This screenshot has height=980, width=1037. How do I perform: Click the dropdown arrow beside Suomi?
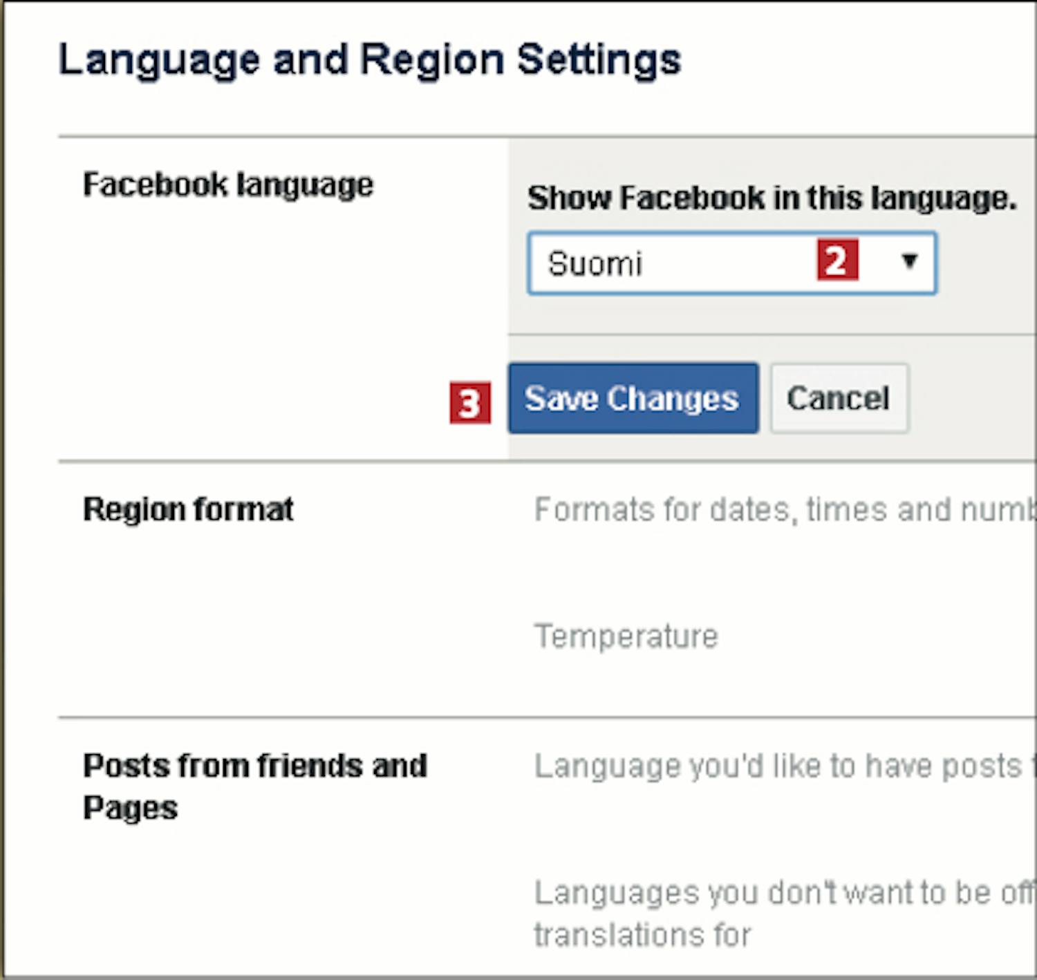point(909,261)
